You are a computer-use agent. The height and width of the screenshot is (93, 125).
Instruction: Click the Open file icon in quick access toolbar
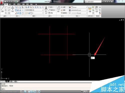coord(7,1)
